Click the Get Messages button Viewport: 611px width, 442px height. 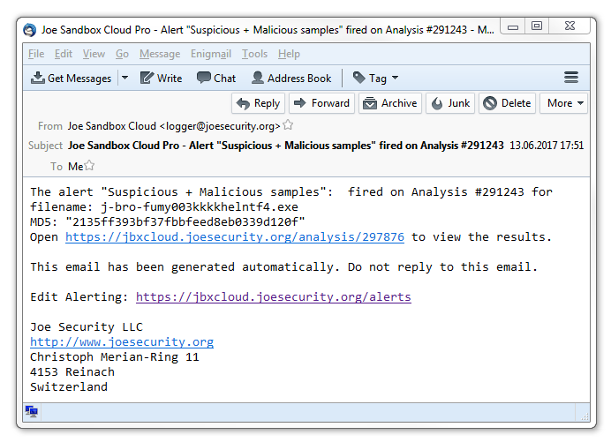[x=71, y=79]
